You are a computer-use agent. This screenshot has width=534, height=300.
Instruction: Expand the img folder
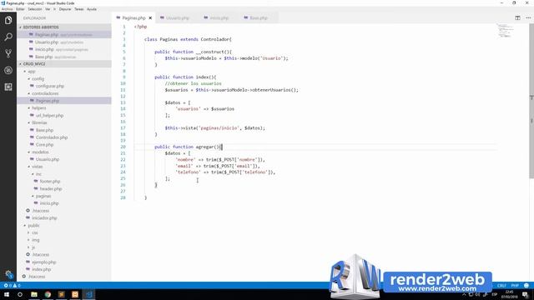click(64, 240)
